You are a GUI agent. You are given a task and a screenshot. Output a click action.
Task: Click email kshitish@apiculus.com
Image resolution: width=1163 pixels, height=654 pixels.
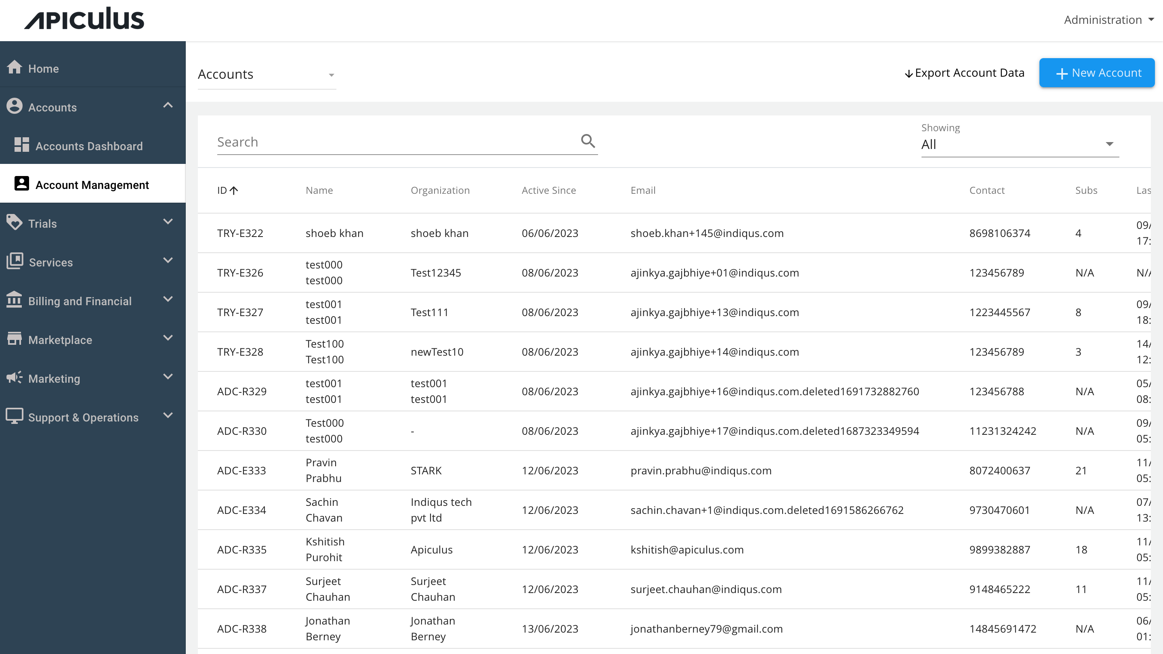coord(686,550)
